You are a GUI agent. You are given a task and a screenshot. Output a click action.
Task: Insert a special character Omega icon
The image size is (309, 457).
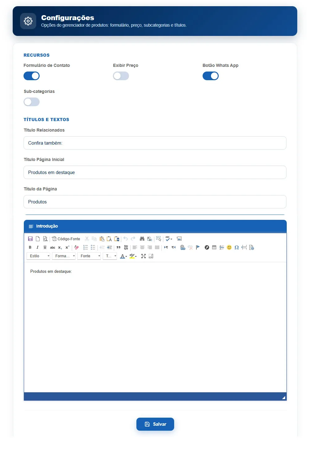(237, 247)
